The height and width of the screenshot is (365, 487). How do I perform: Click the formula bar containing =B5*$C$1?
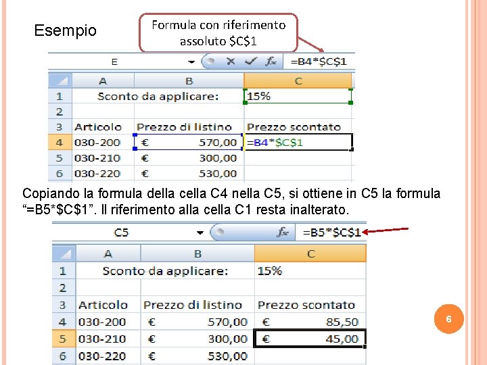(x=331, y=233)
